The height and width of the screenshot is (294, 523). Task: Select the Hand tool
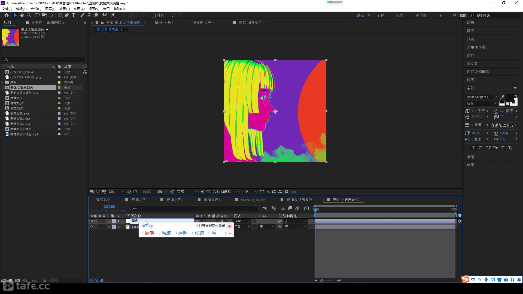(x=22, y=15)
